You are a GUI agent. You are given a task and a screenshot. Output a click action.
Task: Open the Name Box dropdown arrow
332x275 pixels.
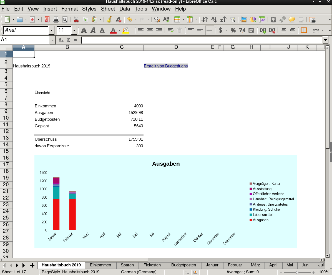pyautogui.click(x=53, y=40)
